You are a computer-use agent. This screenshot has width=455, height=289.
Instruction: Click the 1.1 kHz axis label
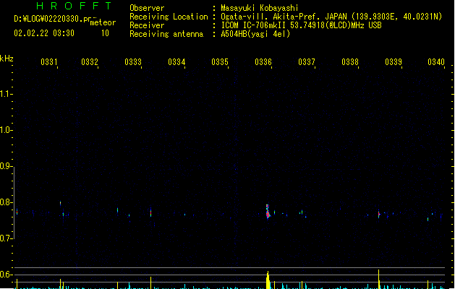click(5, 94)
